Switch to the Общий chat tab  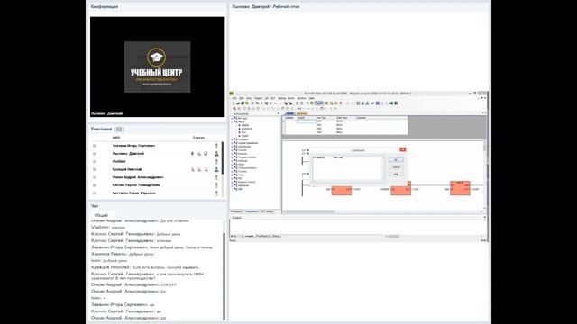[101, 215]
